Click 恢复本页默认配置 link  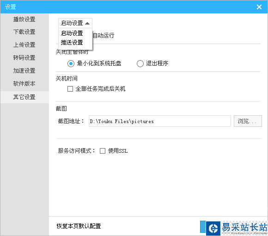tap(79, 226)
